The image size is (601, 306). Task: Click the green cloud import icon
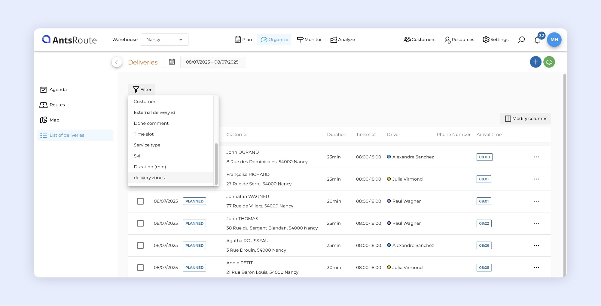point(549,62)
